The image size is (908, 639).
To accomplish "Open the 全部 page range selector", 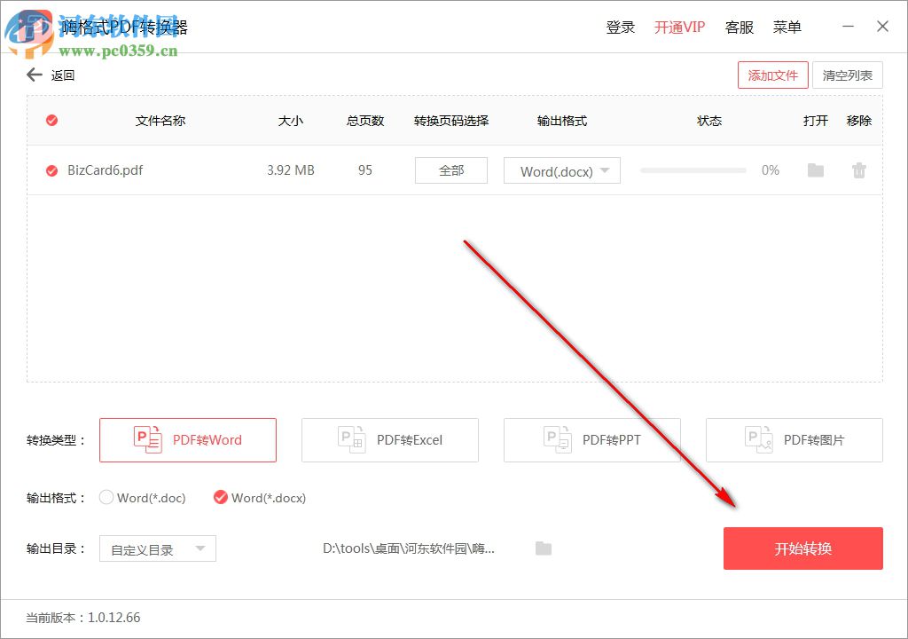I will tap(450, 170).
